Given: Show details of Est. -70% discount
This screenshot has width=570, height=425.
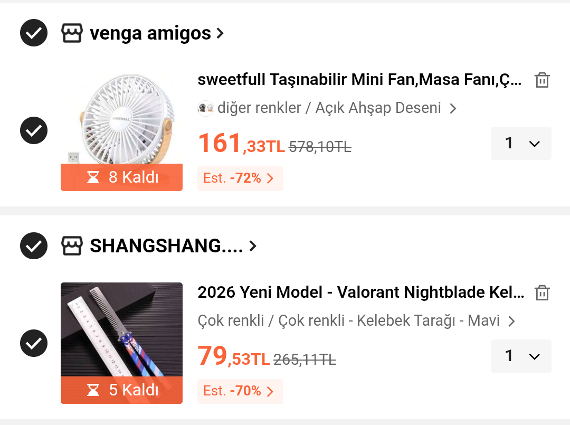Looking at the screenshot, I should [x=240, y=391].
